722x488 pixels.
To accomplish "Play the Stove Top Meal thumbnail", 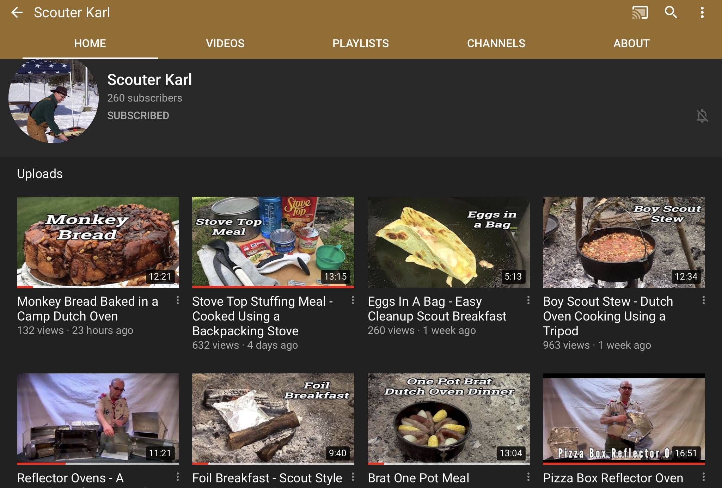I will coord(273,242).
